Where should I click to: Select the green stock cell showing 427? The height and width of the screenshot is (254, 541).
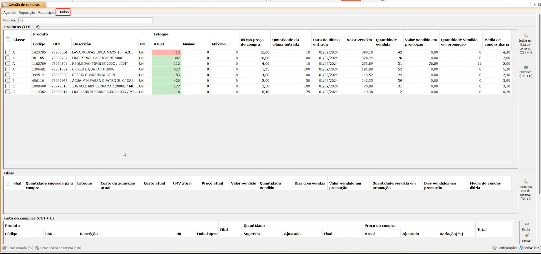pyautogui.click(x=167, y=69)
